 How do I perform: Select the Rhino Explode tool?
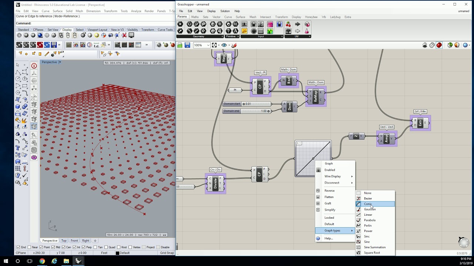point(24,120)
